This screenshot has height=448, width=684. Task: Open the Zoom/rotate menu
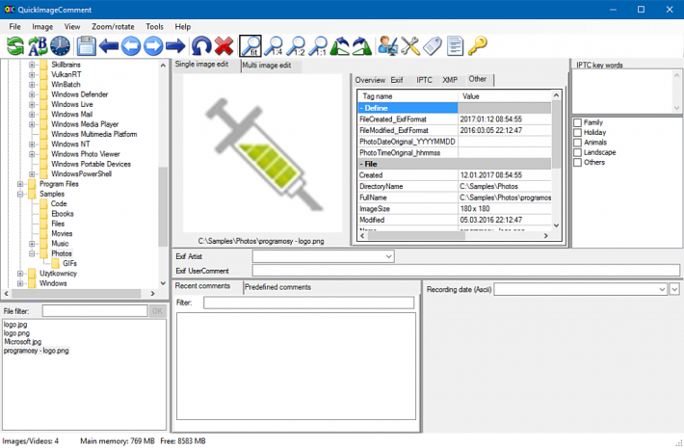coord(113,27)
